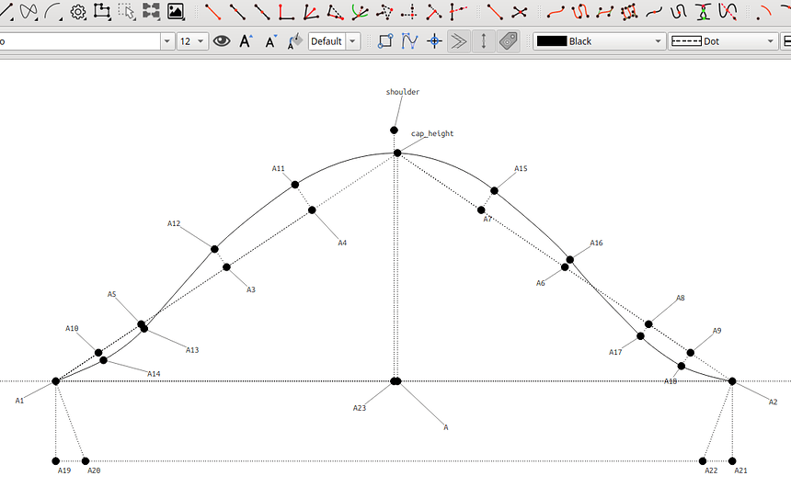Select the Point on Spline Path tool
791x487 pixels.
pyautogui.click(x=679, y=12)
